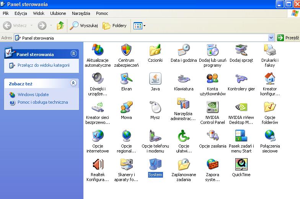Open the Plik menu
This screenshot has height=199, width=300.
[6, 13]
